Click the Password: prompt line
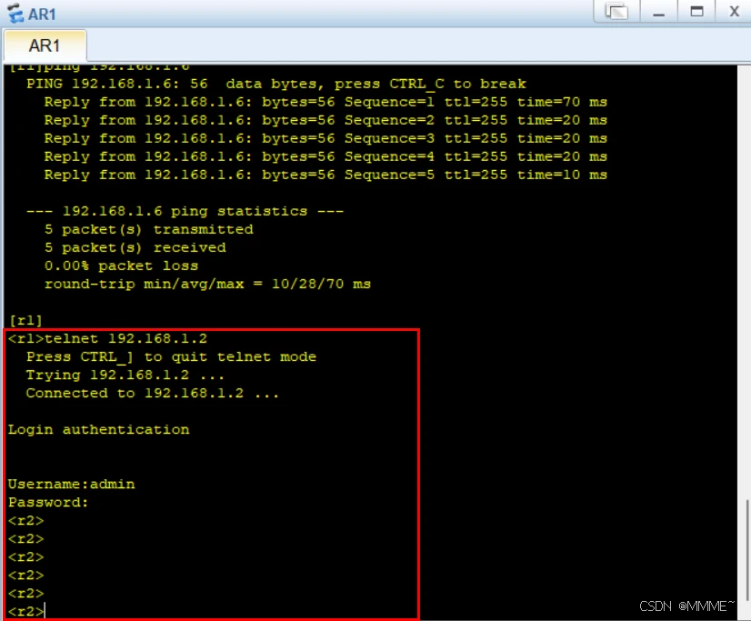This screenshot has width=751, height=621. [48, 502]
